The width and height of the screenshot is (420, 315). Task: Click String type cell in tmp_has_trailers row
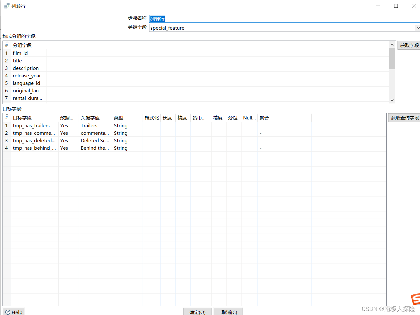pos(127,125)
